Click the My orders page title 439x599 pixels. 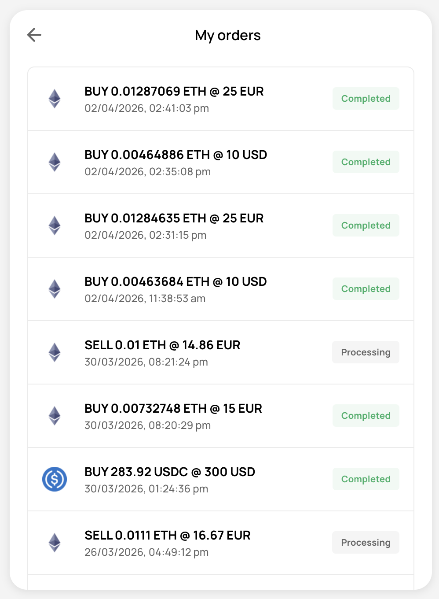228,35
